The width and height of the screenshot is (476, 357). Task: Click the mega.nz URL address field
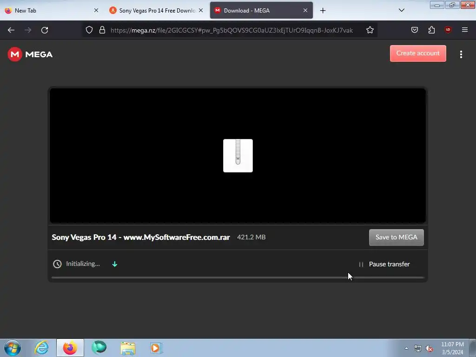[x=231, y=30]
